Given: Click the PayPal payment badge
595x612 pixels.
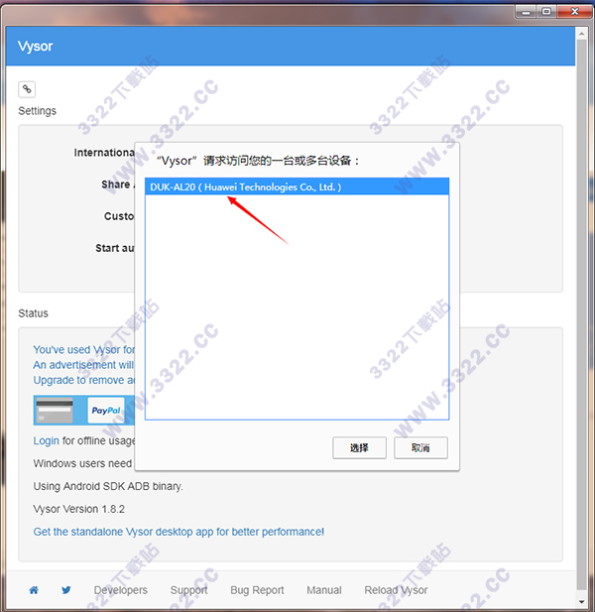Looking at the screenshot, I should 106,411.
